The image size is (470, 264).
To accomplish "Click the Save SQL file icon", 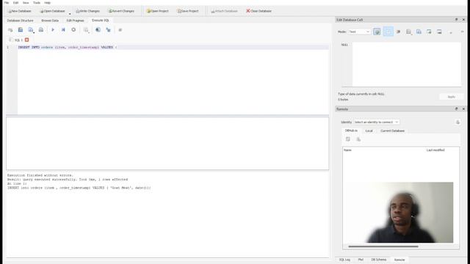I will 31,30.
